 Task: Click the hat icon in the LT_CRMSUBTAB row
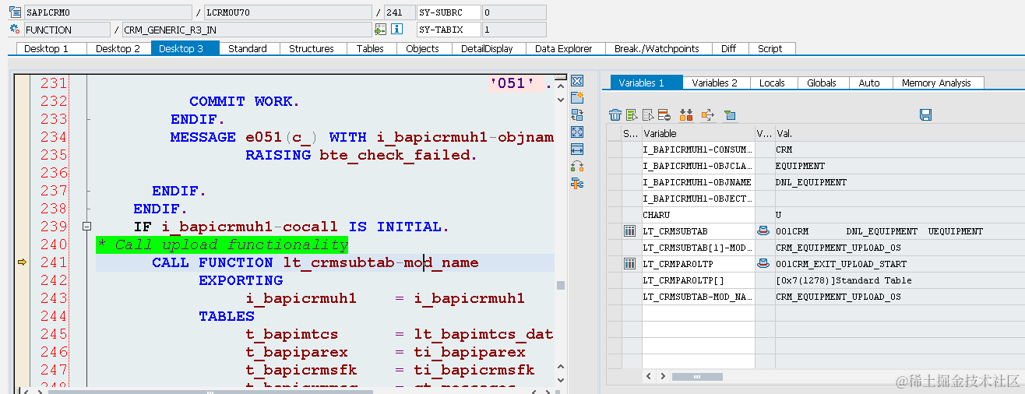763,231
